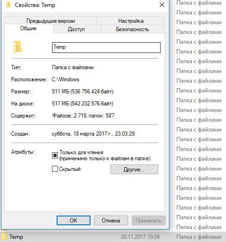Click the 'C:\Windows' location text
The height and width of the screenshot is (242, 226).
pos(65,79)
